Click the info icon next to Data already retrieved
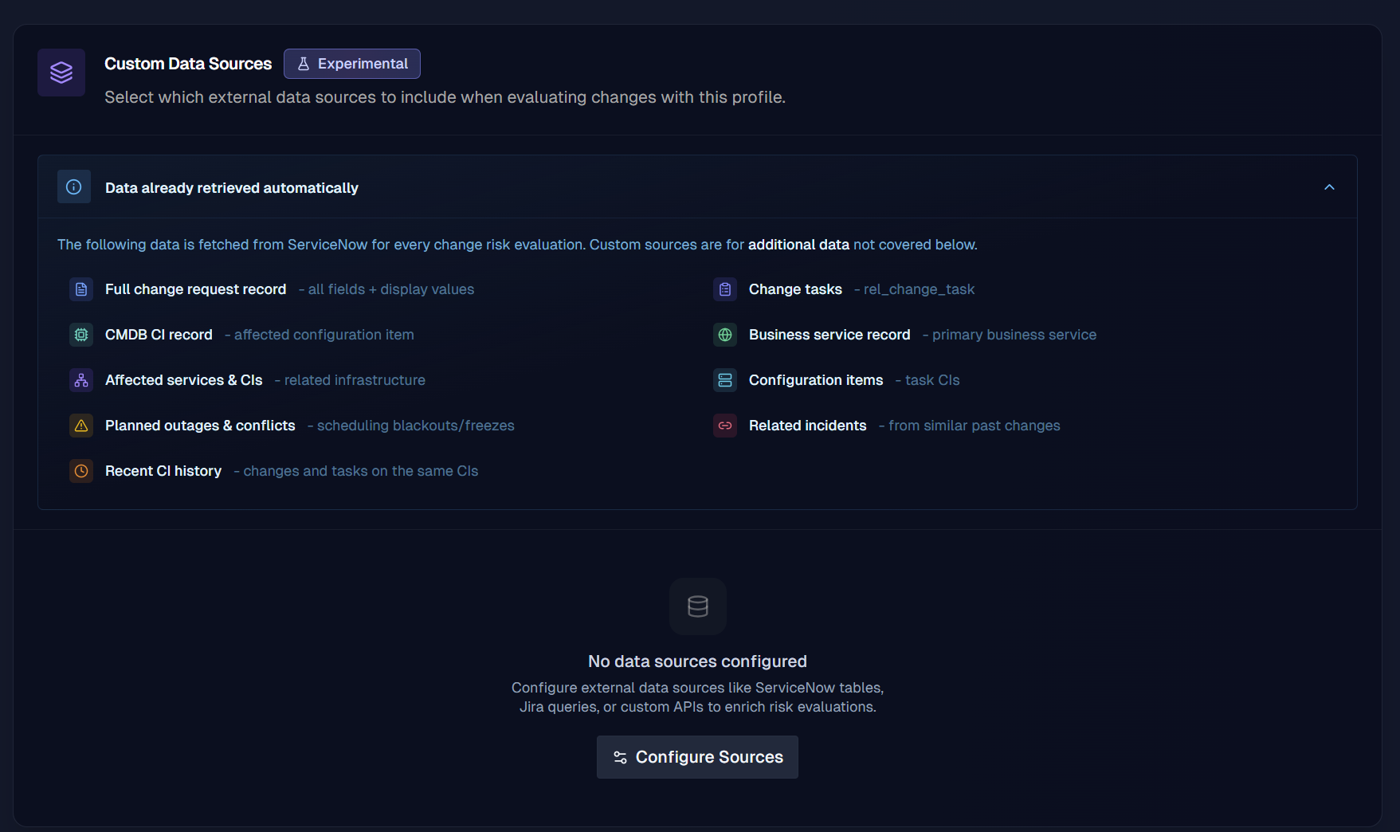 [x=73, y=186]
